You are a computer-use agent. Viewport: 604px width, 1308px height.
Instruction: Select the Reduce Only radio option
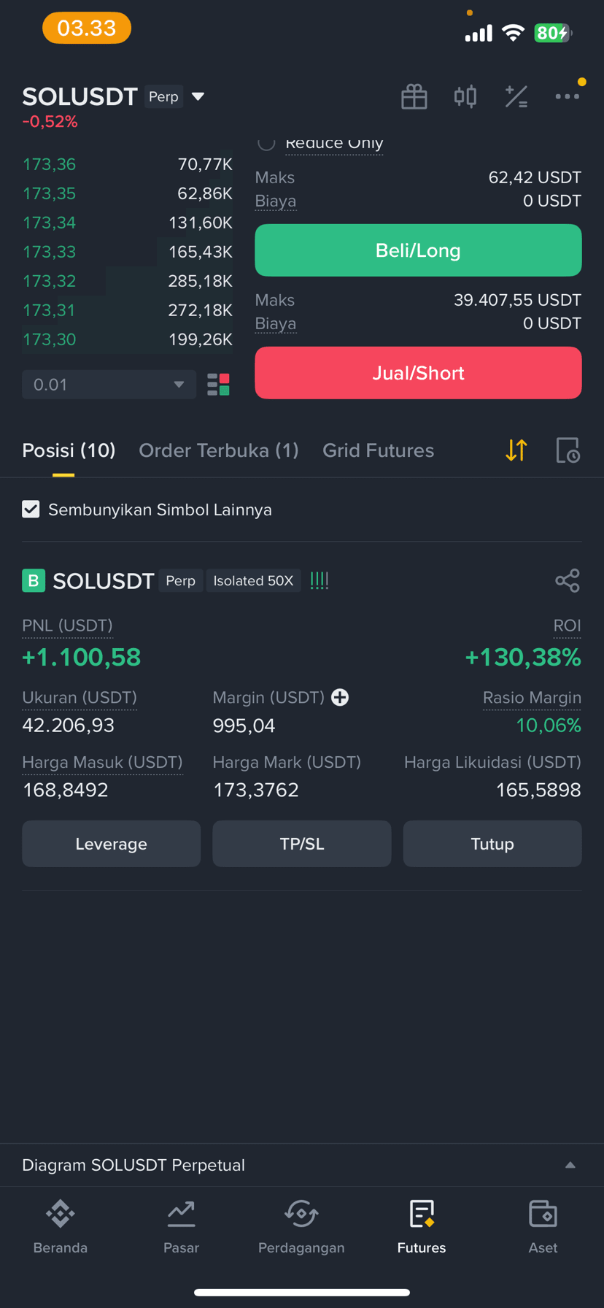266,143
